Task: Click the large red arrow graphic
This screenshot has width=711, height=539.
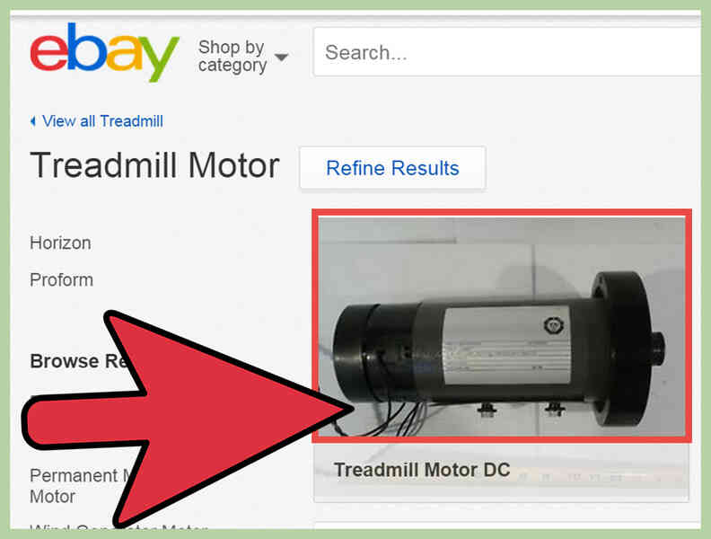Action: [x=186, y=418]
